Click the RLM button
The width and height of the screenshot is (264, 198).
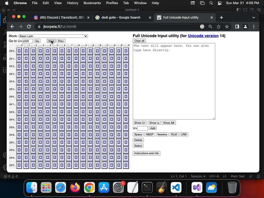tap(174, 134)
